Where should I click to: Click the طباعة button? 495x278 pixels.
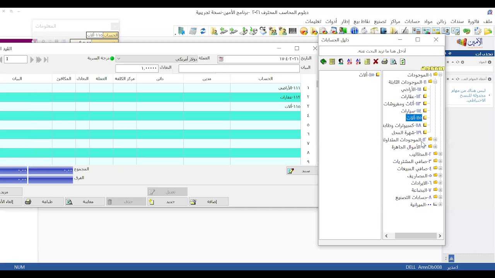[43, 202]
